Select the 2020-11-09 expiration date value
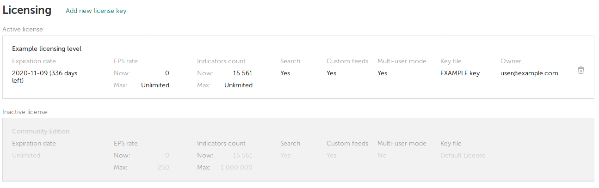The width and height of the screenshot is (599, 188). (44, 77)
